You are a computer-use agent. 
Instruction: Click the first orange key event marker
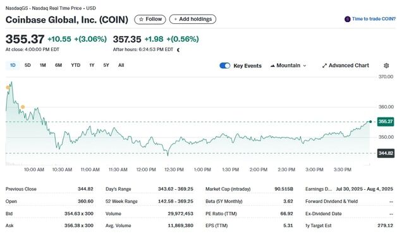point(8,88)
